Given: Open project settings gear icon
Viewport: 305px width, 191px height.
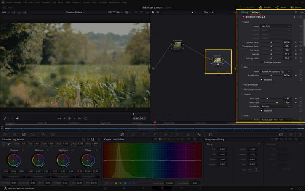Looking at the screenshot, I should click(300, 188).
